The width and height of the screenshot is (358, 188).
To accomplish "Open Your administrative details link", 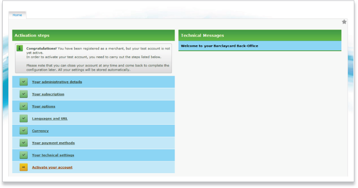I will (57, 82).
